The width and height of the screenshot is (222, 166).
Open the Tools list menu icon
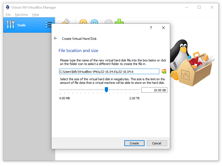(48, 25)
